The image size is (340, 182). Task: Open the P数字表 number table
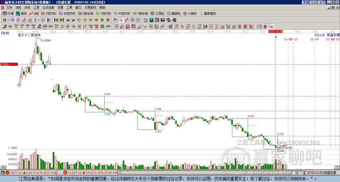click(x=86, y=13)
